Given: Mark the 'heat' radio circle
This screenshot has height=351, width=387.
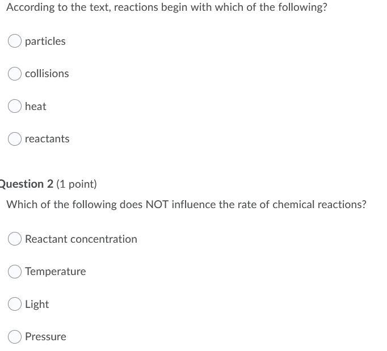Looking at the screenshot, I should [x=15, y=106].
